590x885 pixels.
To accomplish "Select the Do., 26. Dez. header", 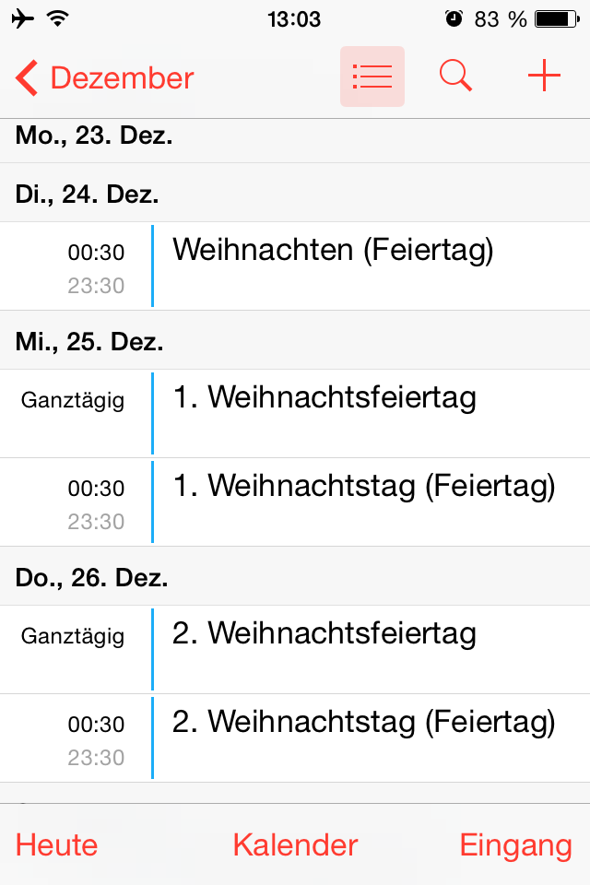I will point(295,575).
